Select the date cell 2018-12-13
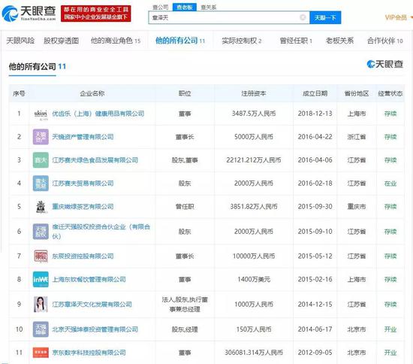Image resolution: width=413 pixels, height=364 pixels. (315, 114)
